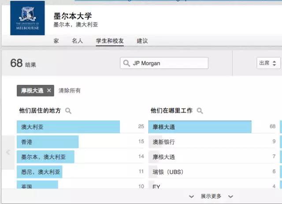The height and width of the screenshot is (204, 282).
Task: Select the 瑞银 (UBS) company bar
Action: 167,171
